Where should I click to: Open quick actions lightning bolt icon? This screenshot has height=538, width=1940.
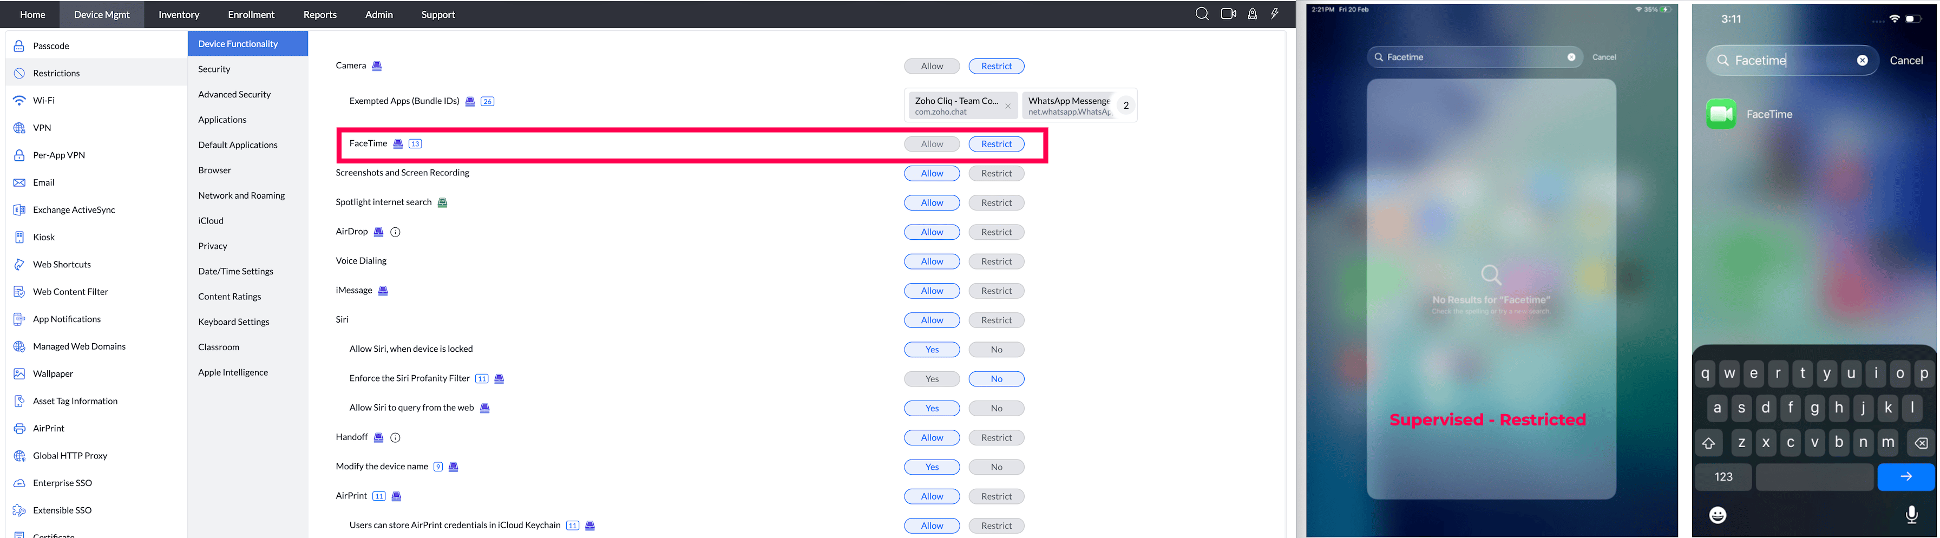pos(1275,14)
